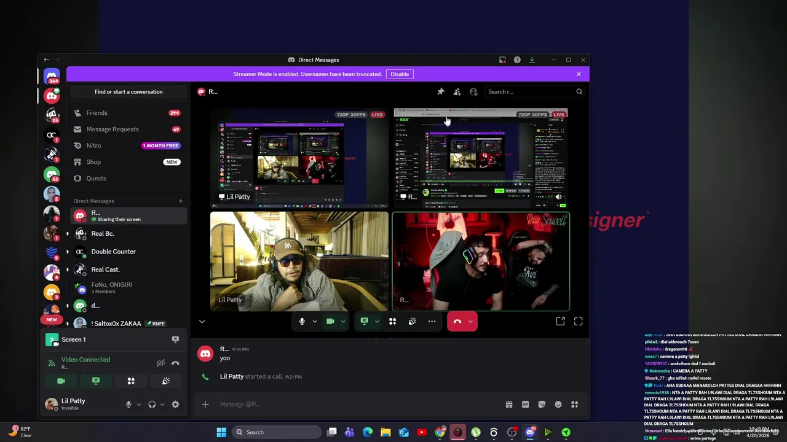Open pinned messages with the pin icon

click(441, 91)
